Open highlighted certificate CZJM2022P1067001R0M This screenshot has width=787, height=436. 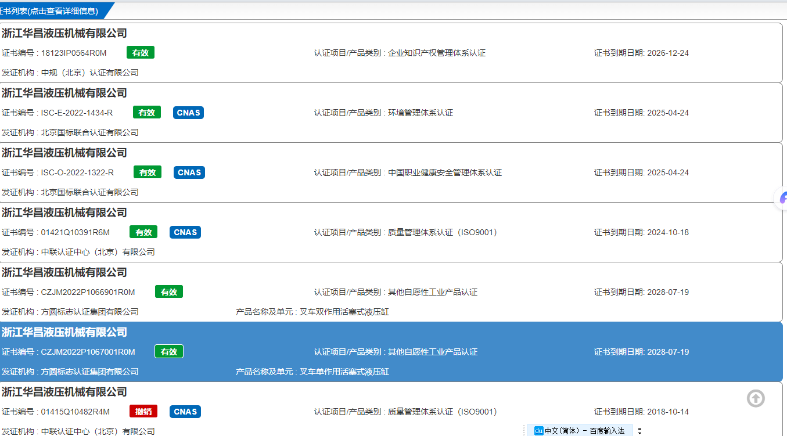click(88, 352)
